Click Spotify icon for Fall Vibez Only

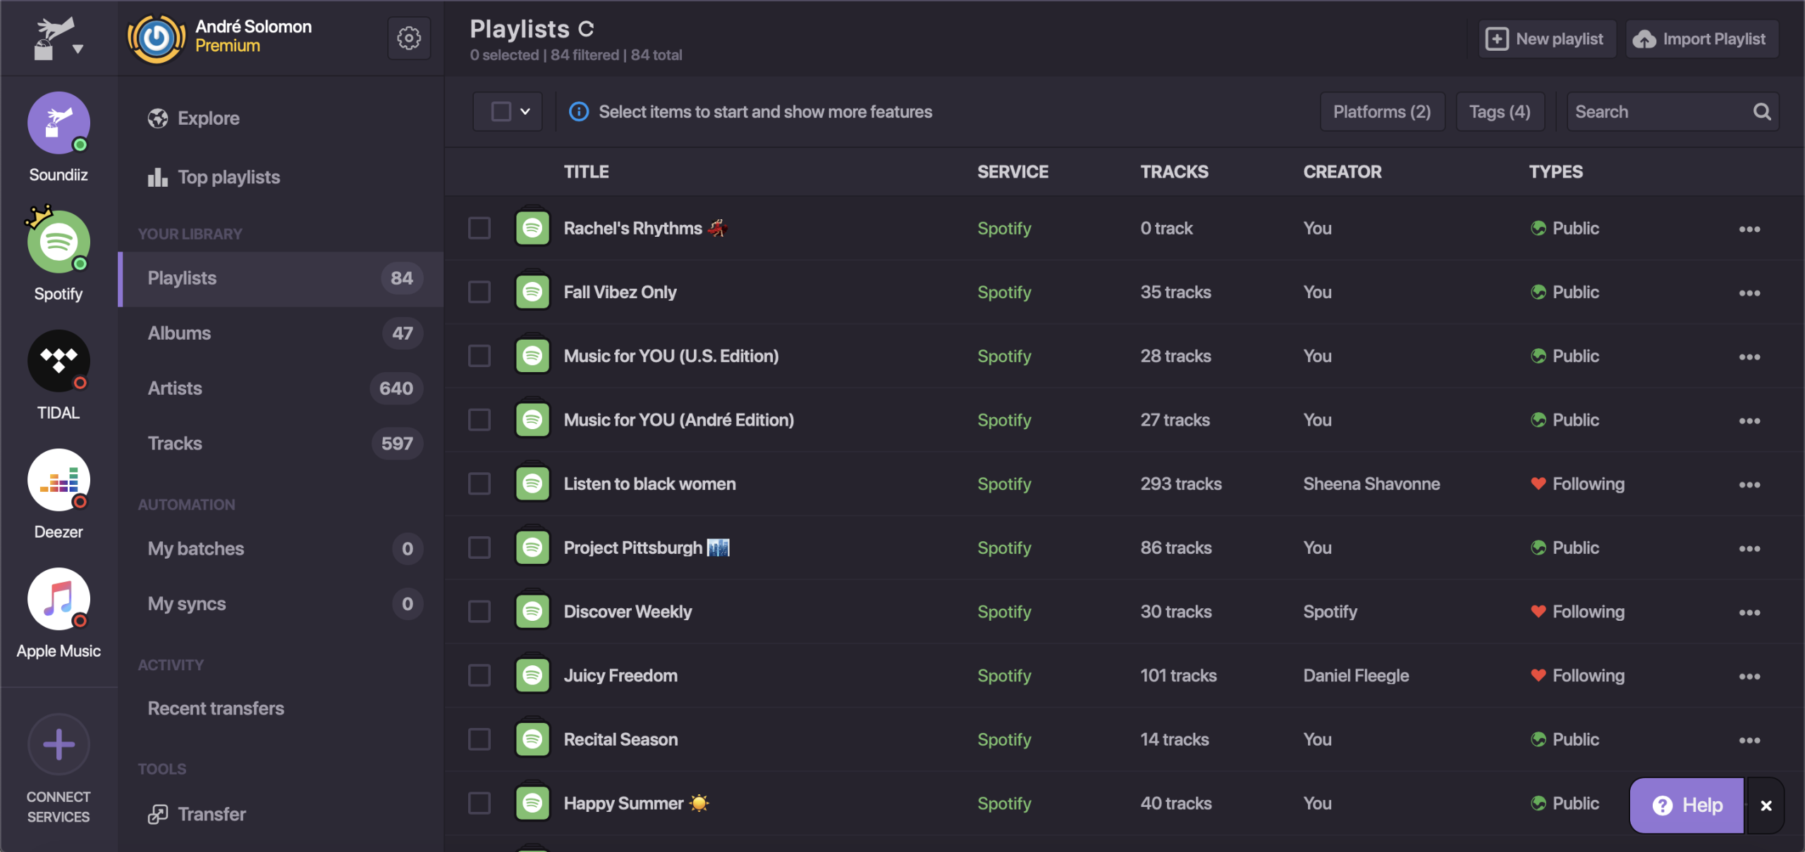(532, 292)
